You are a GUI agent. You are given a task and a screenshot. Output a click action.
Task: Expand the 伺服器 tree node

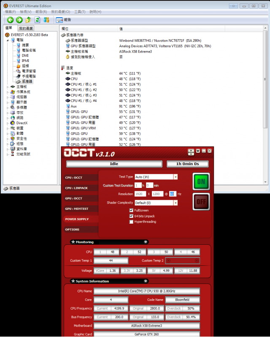point(8,97)
